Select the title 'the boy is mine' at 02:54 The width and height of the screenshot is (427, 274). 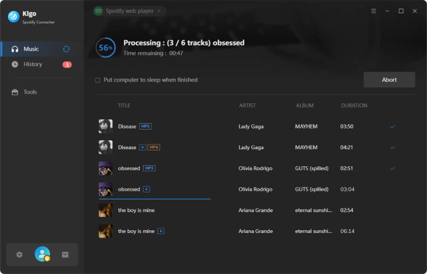click(x=136, y=210)
